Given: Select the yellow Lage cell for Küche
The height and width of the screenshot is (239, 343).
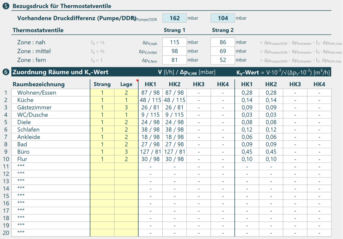Looking at the screenshot, I should [126, 100].
